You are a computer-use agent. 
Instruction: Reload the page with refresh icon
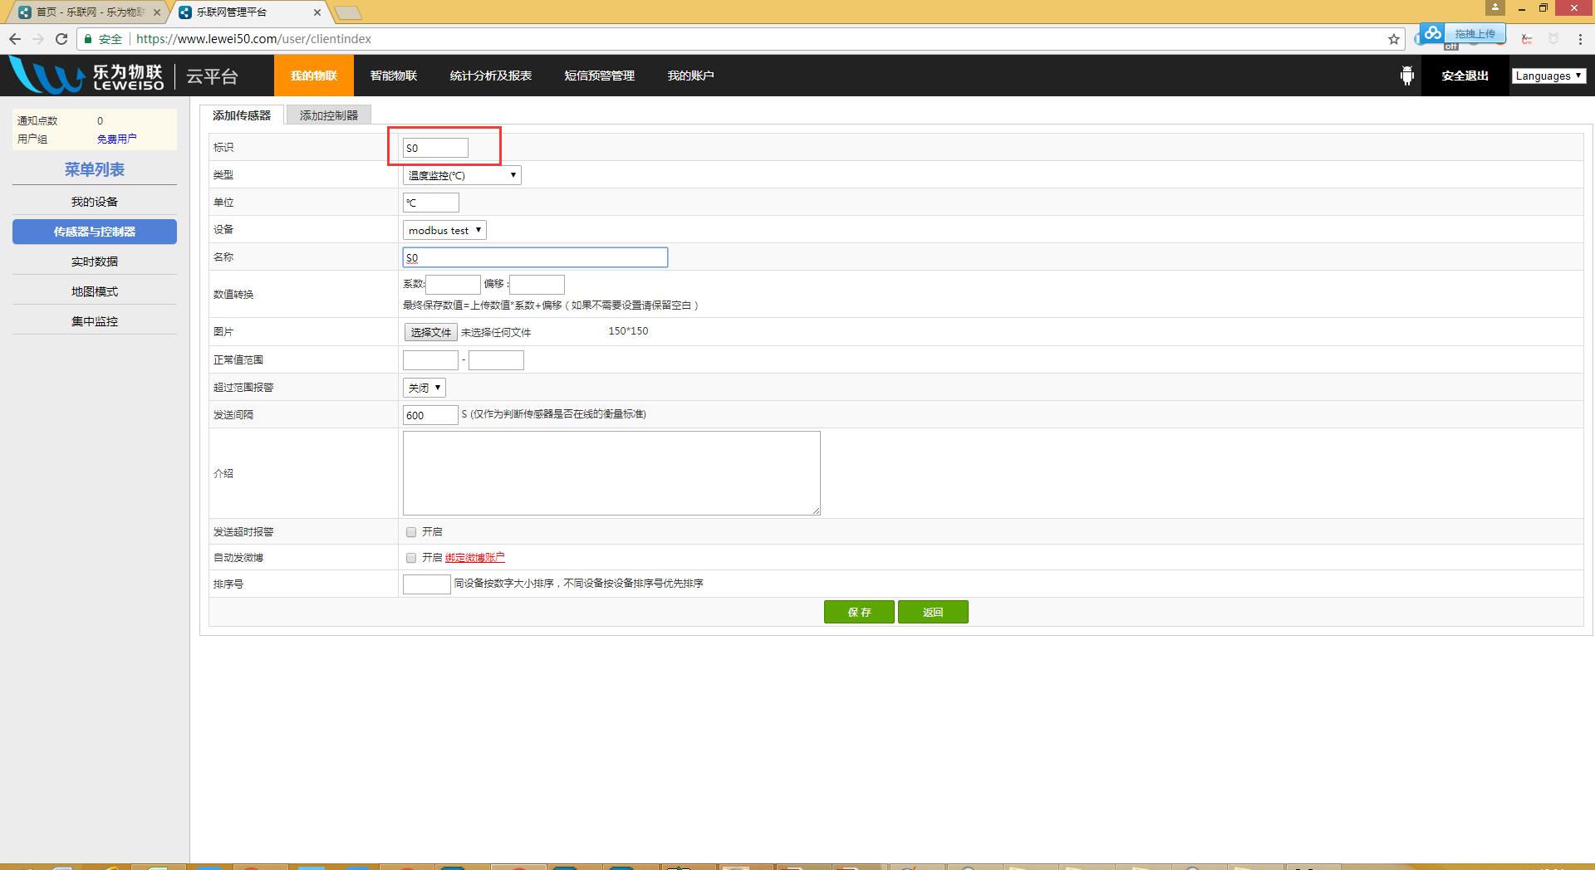click(61, 39)
